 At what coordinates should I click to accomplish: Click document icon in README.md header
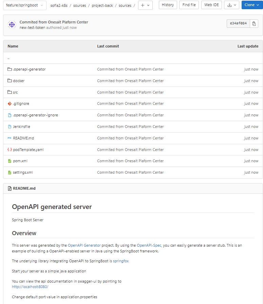[x=10, y=188]
